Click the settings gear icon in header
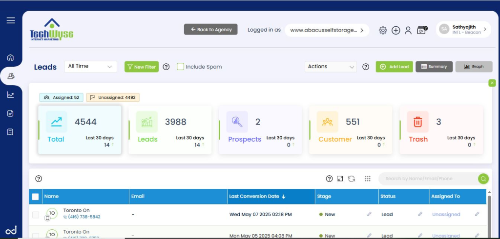 pyautogui.click(x=383, y=30)
